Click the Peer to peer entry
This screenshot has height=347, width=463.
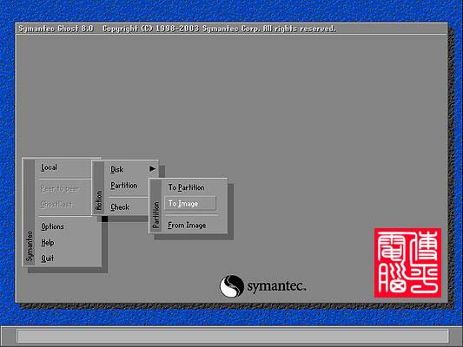(x=60, y=189)
